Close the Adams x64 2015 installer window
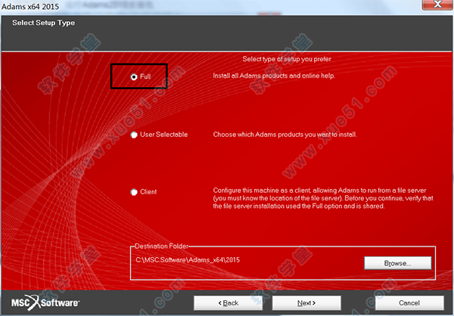Image resolution: width=454 pixels, height=316 pixels. pos(437,5)
